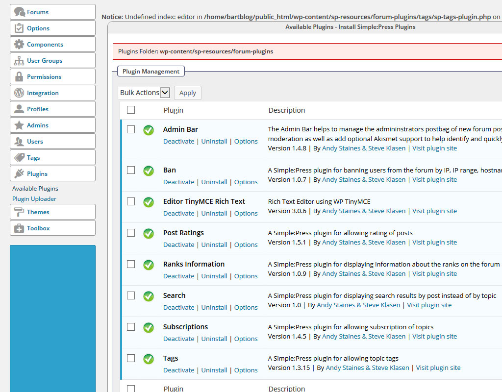
Task: Click the green active checkmark for Ban
Action: pos(149,171)
